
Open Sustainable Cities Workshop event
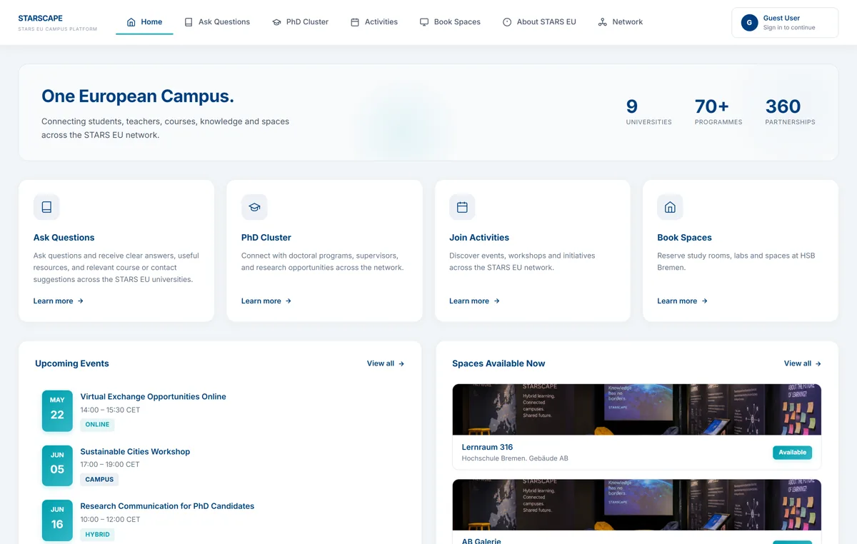(135, 452)
